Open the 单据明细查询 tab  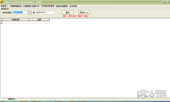[x=16, y=6]
